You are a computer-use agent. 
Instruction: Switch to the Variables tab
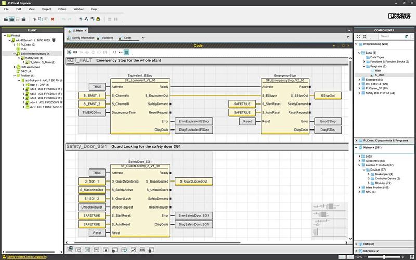coord(105,38)
